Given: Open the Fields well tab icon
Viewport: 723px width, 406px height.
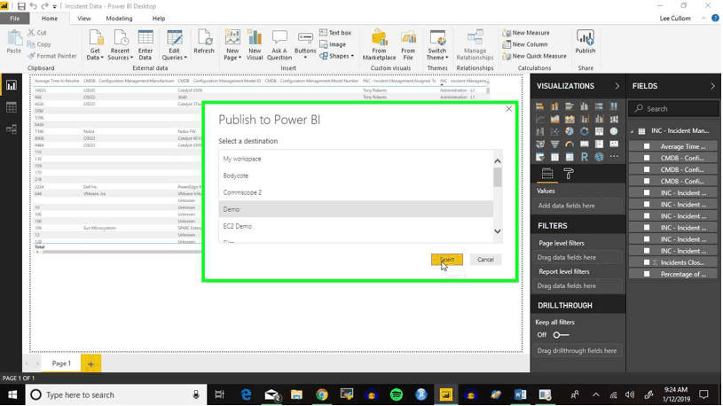Looking at the screenshot, I should click(547, 174).
